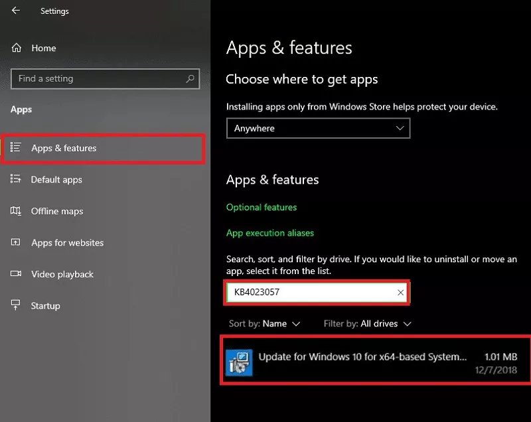Click the app search field containing KB4023057
531x422 pixels.
pos(309,293)
